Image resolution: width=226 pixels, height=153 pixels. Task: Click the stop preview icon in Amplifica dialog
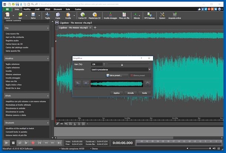pyautogui.click(x=86, y=84)
